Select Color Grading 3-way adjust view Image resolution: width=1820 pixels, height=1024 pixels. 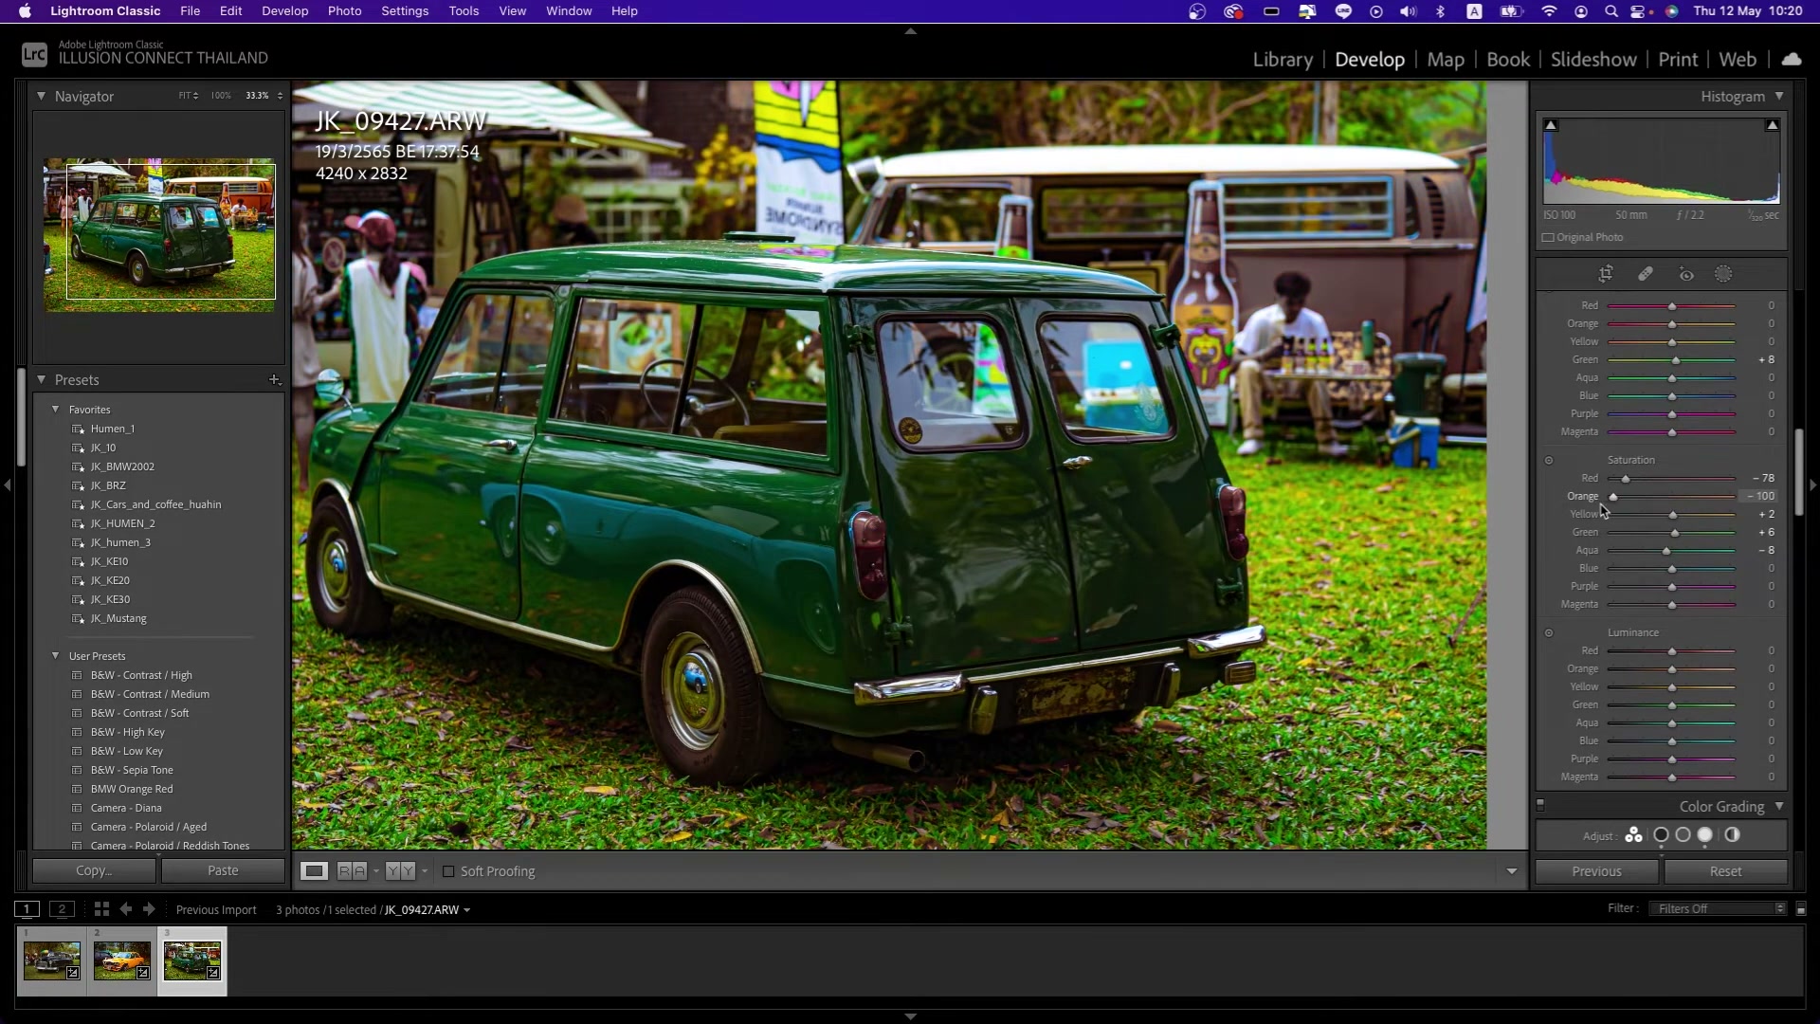pyautogui.click(x=1633, y=835)
